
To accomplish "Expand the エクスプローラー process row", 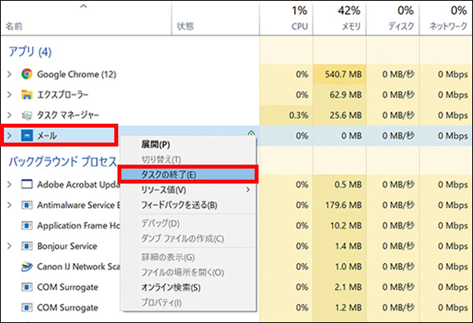I will (9, 95).
